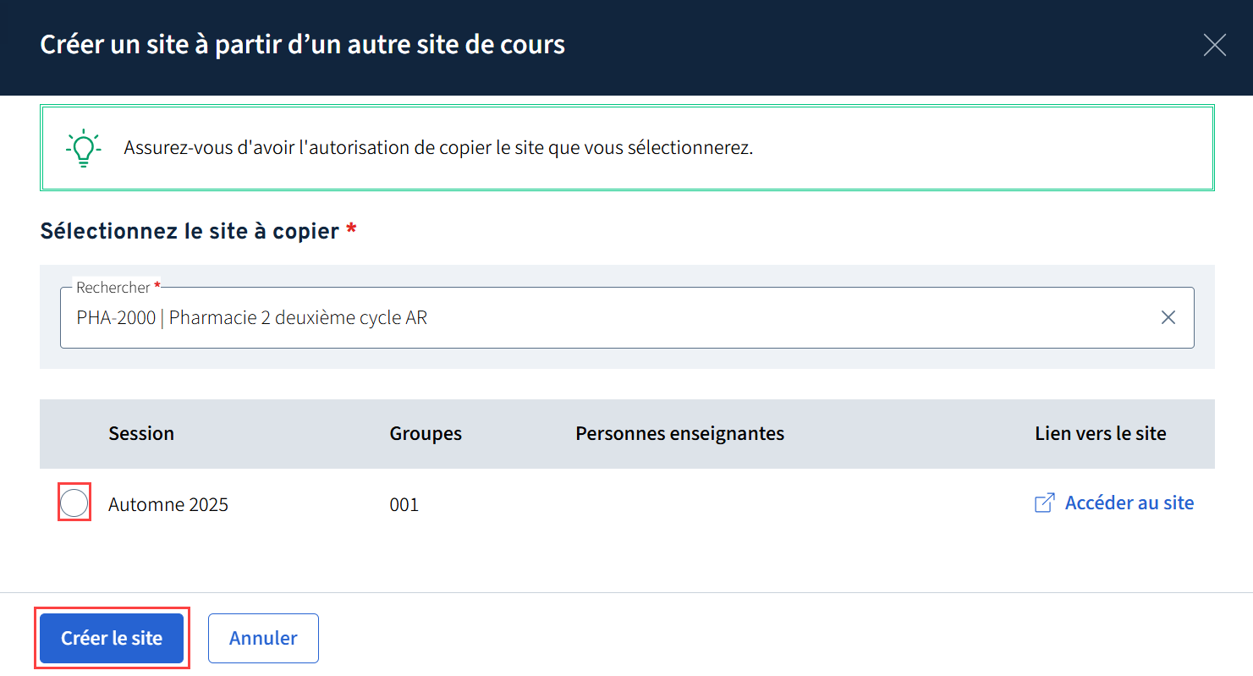The height and width of the screenshot is (676, 1253).
Task: Click the dialog title text
Action: pyautogui.click(x=302, y=45)
